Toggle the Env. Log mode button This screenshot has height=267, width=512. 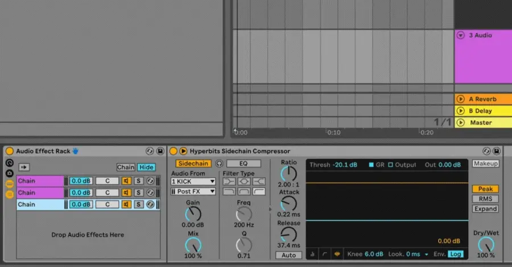coord(456,254)
